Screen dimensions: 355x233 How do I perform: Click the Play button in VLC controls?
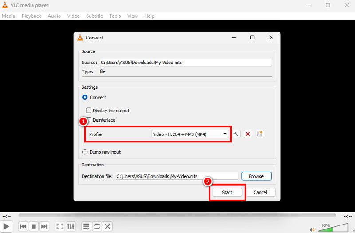pyautogui.click(x=6, y=226)
